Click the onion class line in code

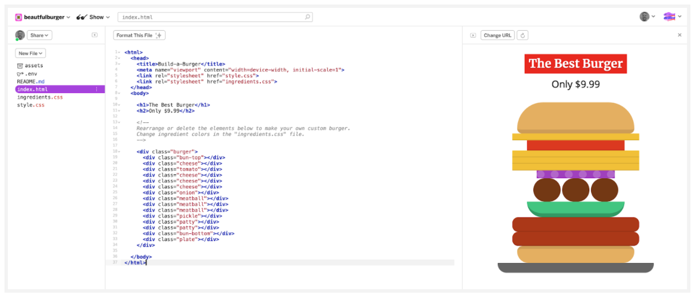tap(181, 192)
